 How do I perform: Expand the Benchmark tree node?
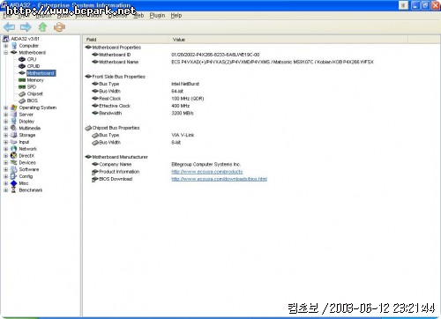coord(6,190)
